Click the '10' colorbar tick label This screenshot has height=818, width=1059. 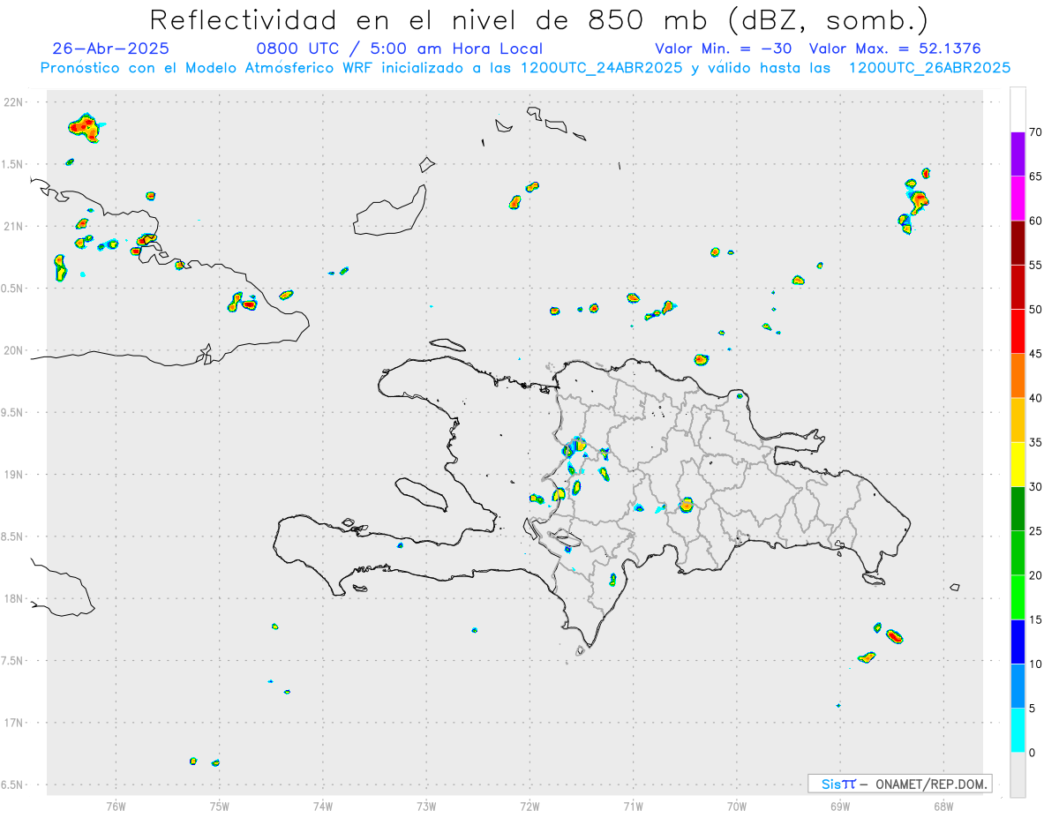coord(1036,664)
